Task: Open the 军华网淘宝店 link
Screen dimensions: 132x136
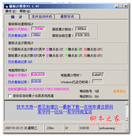Action: pyautogui.click(x=80, y=112)
